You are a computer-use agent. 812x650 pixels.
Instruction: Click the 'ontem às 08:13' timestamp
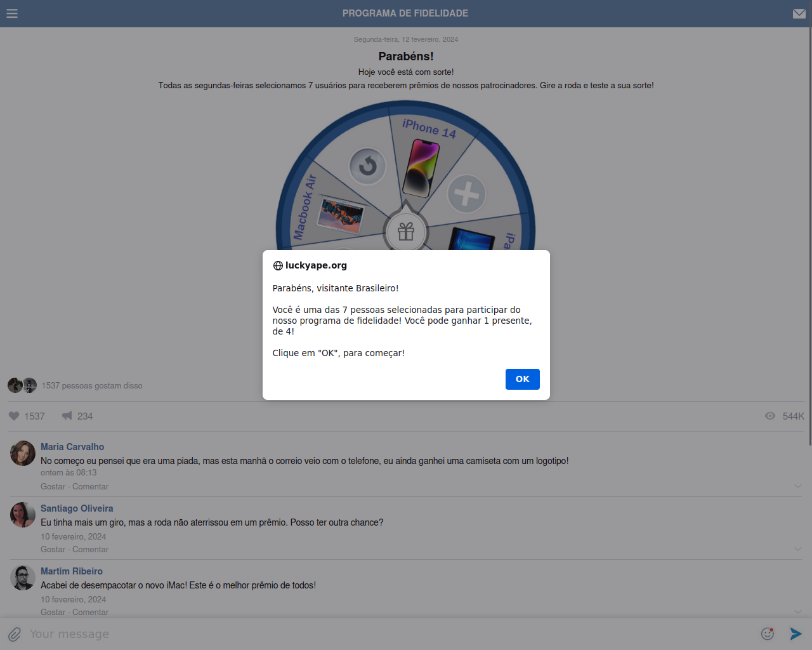coord(69,472)
